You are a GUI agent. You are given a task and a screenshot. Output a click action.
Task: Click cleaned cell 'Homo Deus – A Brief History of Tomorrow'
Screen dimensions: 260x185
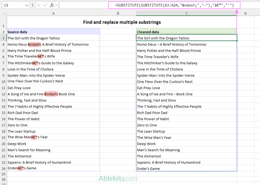coord(187,44)
